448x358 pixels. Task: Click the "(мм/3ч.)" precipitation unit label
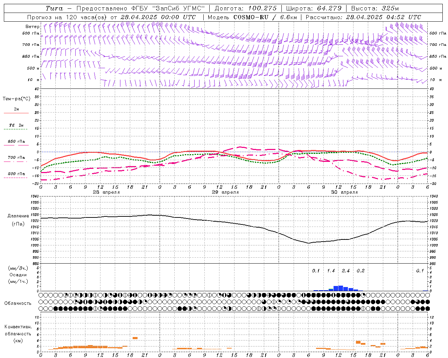click(x=18, y=268)
